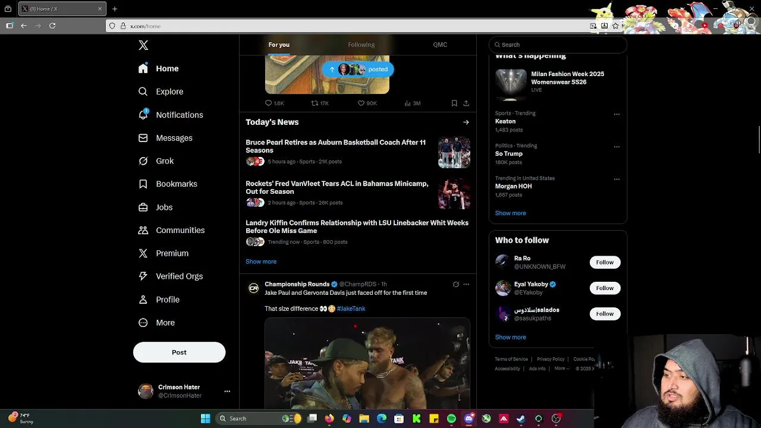
Task: Click the X search field
Action: tap(558, 45)
